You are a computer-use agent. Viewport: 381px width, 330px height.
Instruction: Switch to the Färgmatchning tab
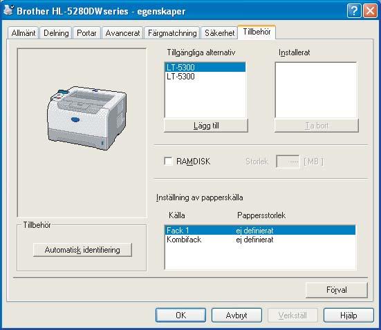[172, 33]
